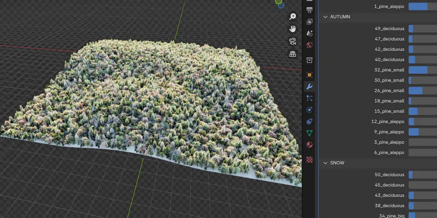Click the 32_pine_small density slider
The image size is (437, 218).
[422, 70]
